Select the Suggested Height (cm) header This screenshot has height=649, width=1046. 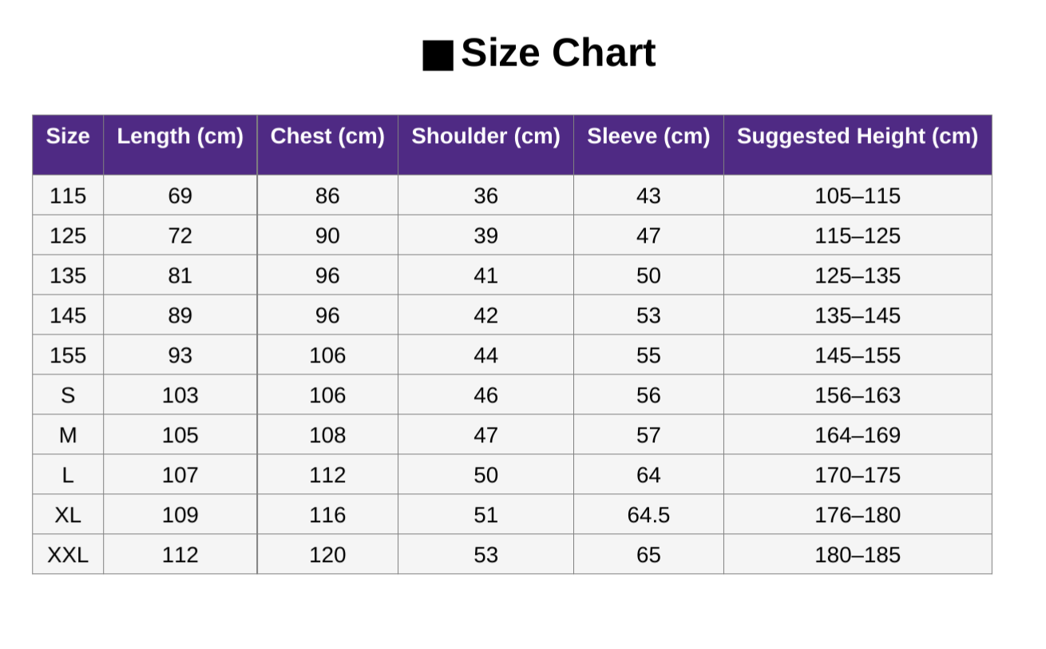(857, 137)
